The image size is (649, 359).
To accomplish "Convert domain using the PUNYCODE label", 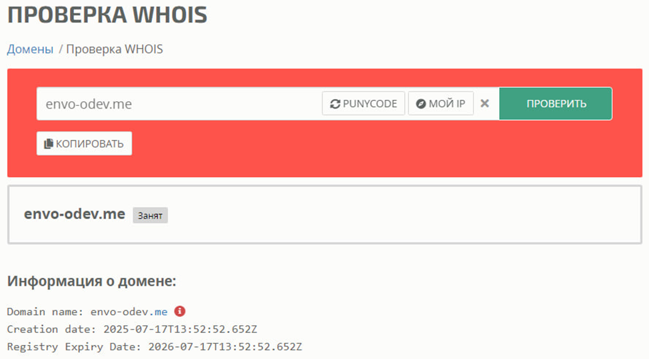I will coord(370,103).
